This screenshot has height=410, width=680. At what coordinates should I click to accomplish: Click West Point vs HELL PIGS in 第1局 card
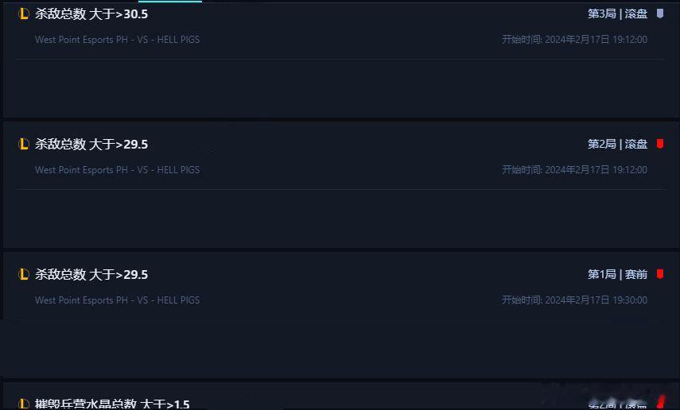pyautogui.click(x=118, y=300)
